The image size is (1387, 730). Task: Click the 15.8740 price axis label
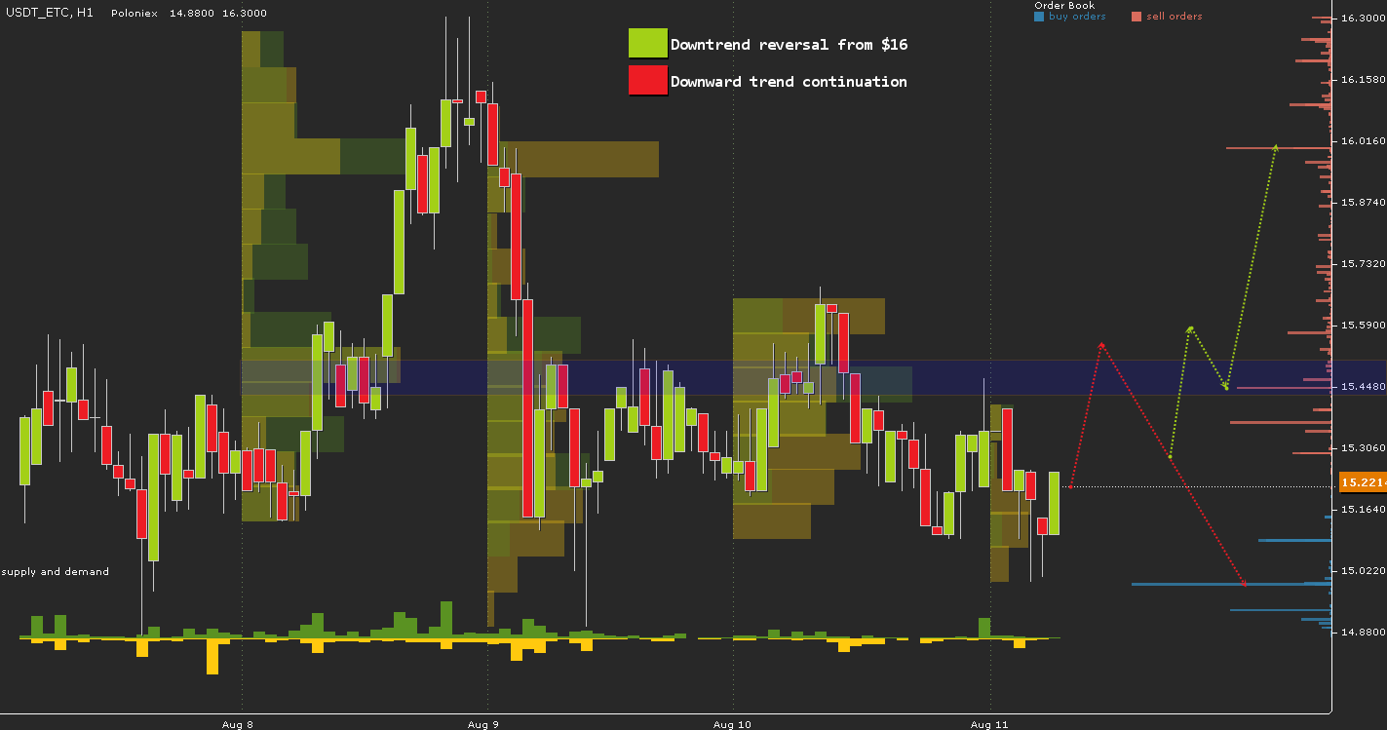click(x=1363, y=202)
